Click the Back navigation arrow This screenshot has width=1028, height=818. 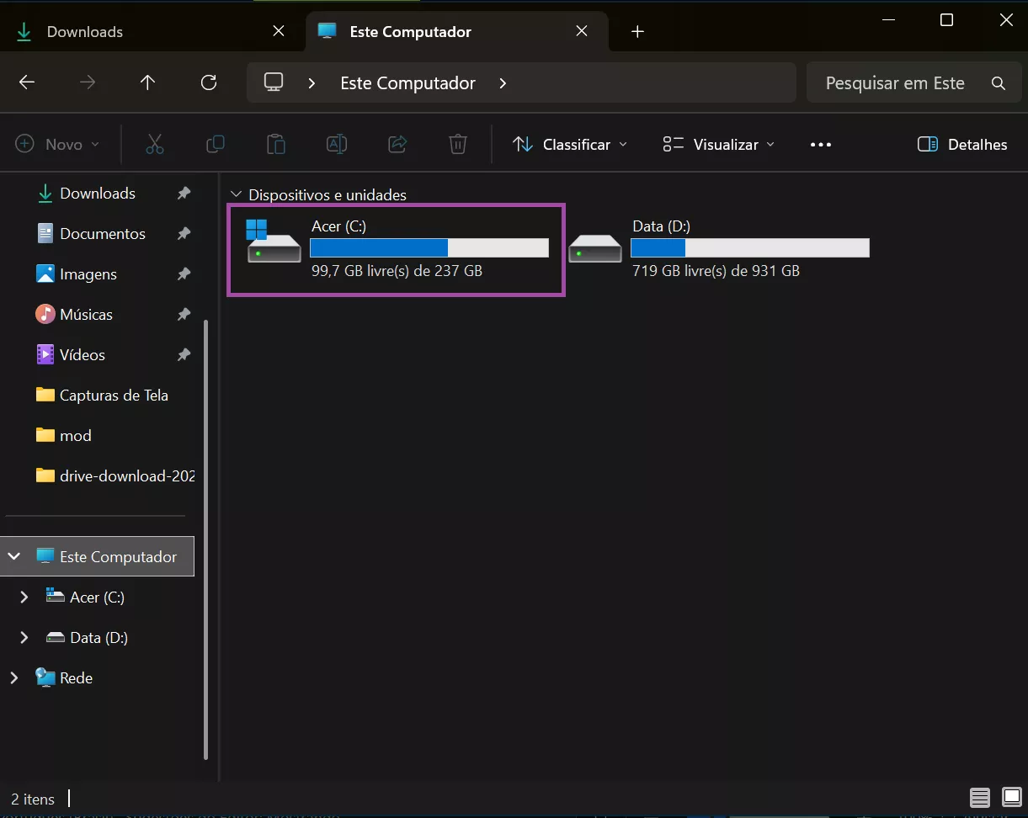(27, 82)
